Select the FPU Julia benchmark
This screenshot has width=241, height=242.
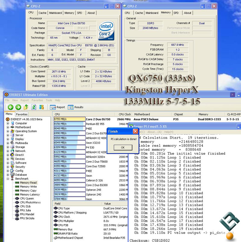[x=26, y=210]
